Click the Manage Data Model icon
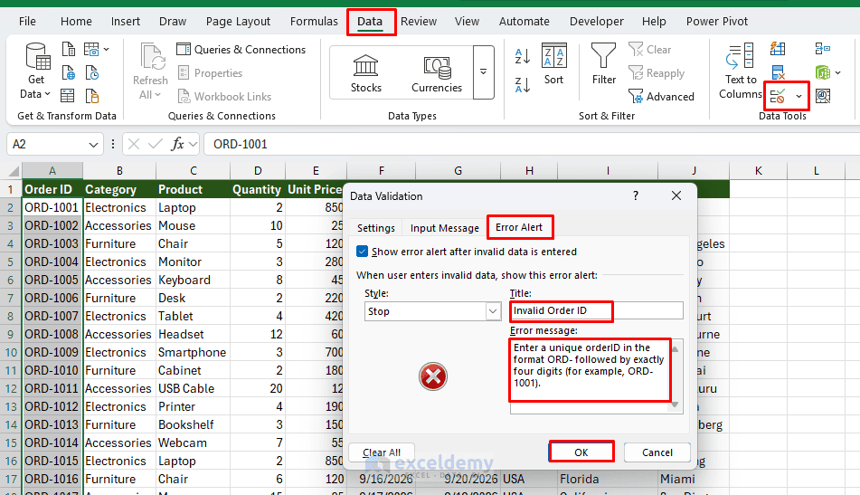Viewport: 860px width, 495px height. tap(823, 72)
